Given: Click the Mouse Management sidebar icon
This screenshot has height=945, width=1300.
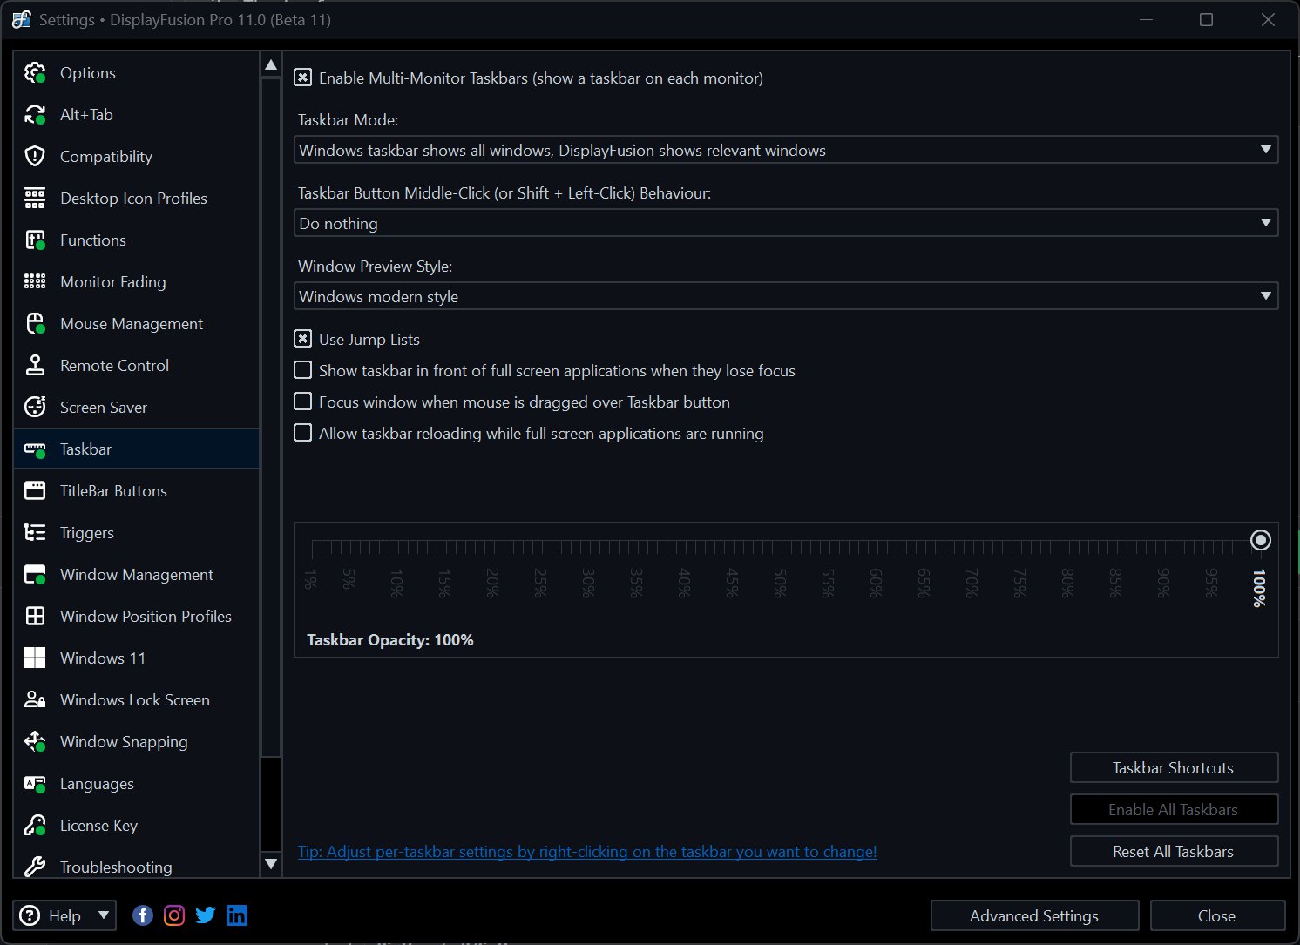Looking at the screenshot, I should pos(35,324).
